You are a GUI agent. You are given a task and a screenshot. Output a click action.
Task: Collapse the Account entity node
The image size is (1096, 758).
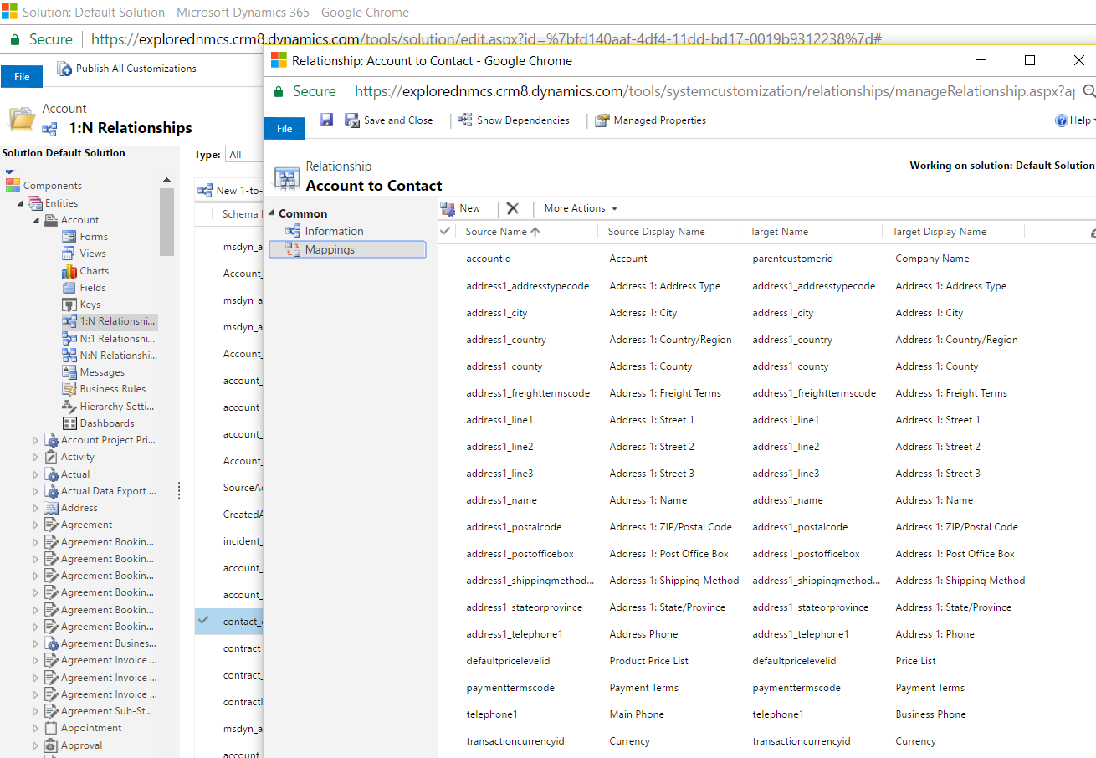[34, 219]
